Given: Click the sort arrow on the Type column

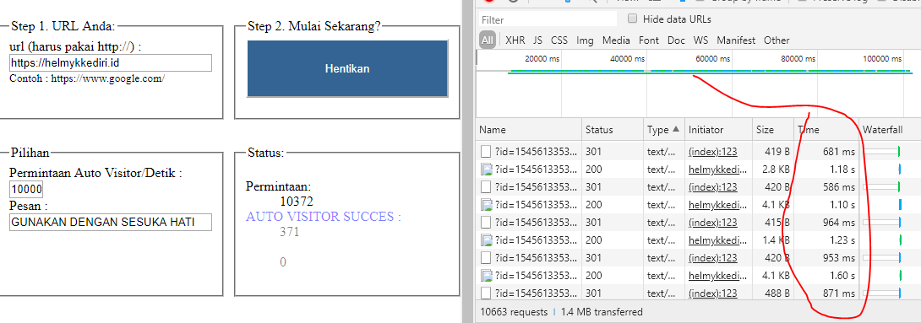Looking at the screenshot, I should 675,130.
